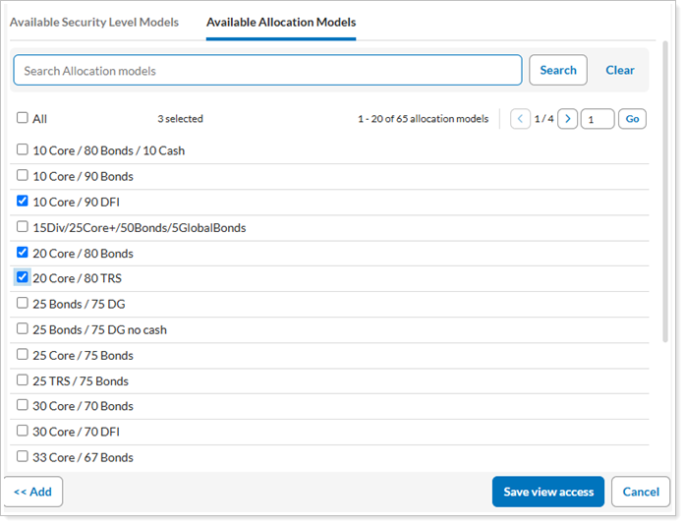The height and width of the screenshot is (525, 685).
Task: Check the 10 Core / 90 Bonds checkbox
Action: tap(23, 175)
